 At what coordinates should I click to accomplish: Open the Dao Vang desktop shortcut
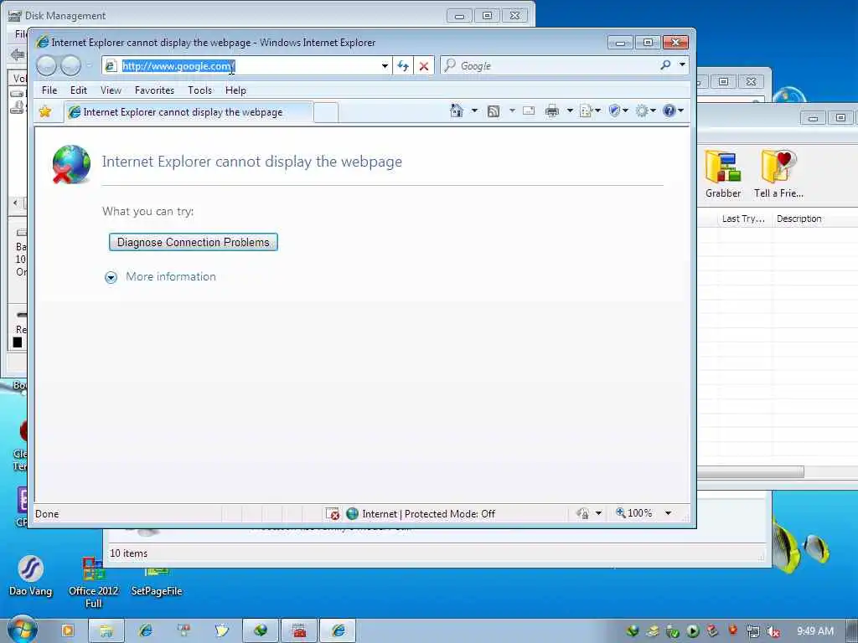coord(31,576)
